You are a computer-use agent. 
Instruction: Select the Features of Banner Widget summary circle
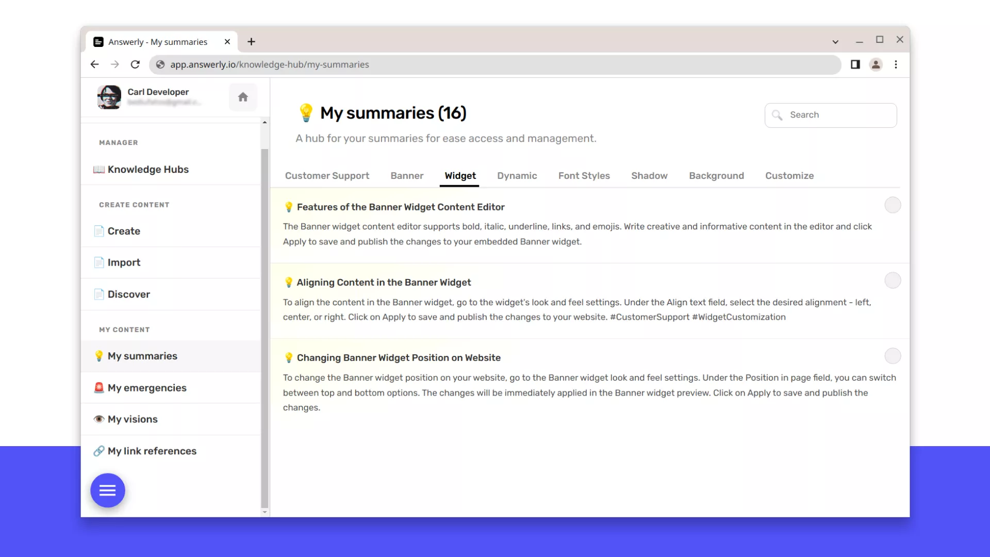coord(893,205)
